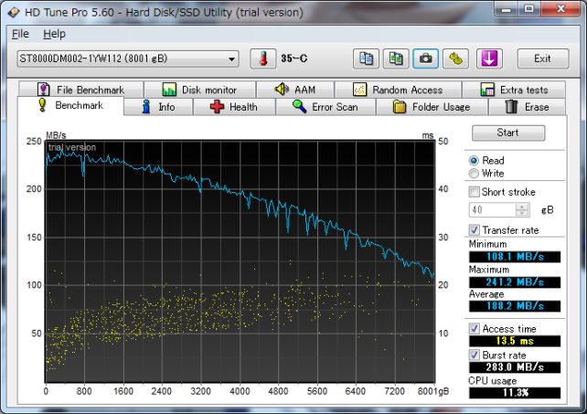Screen dimensions: 587x414
Task: Save a screenshot with camera icon
Action: pos(425,58)
